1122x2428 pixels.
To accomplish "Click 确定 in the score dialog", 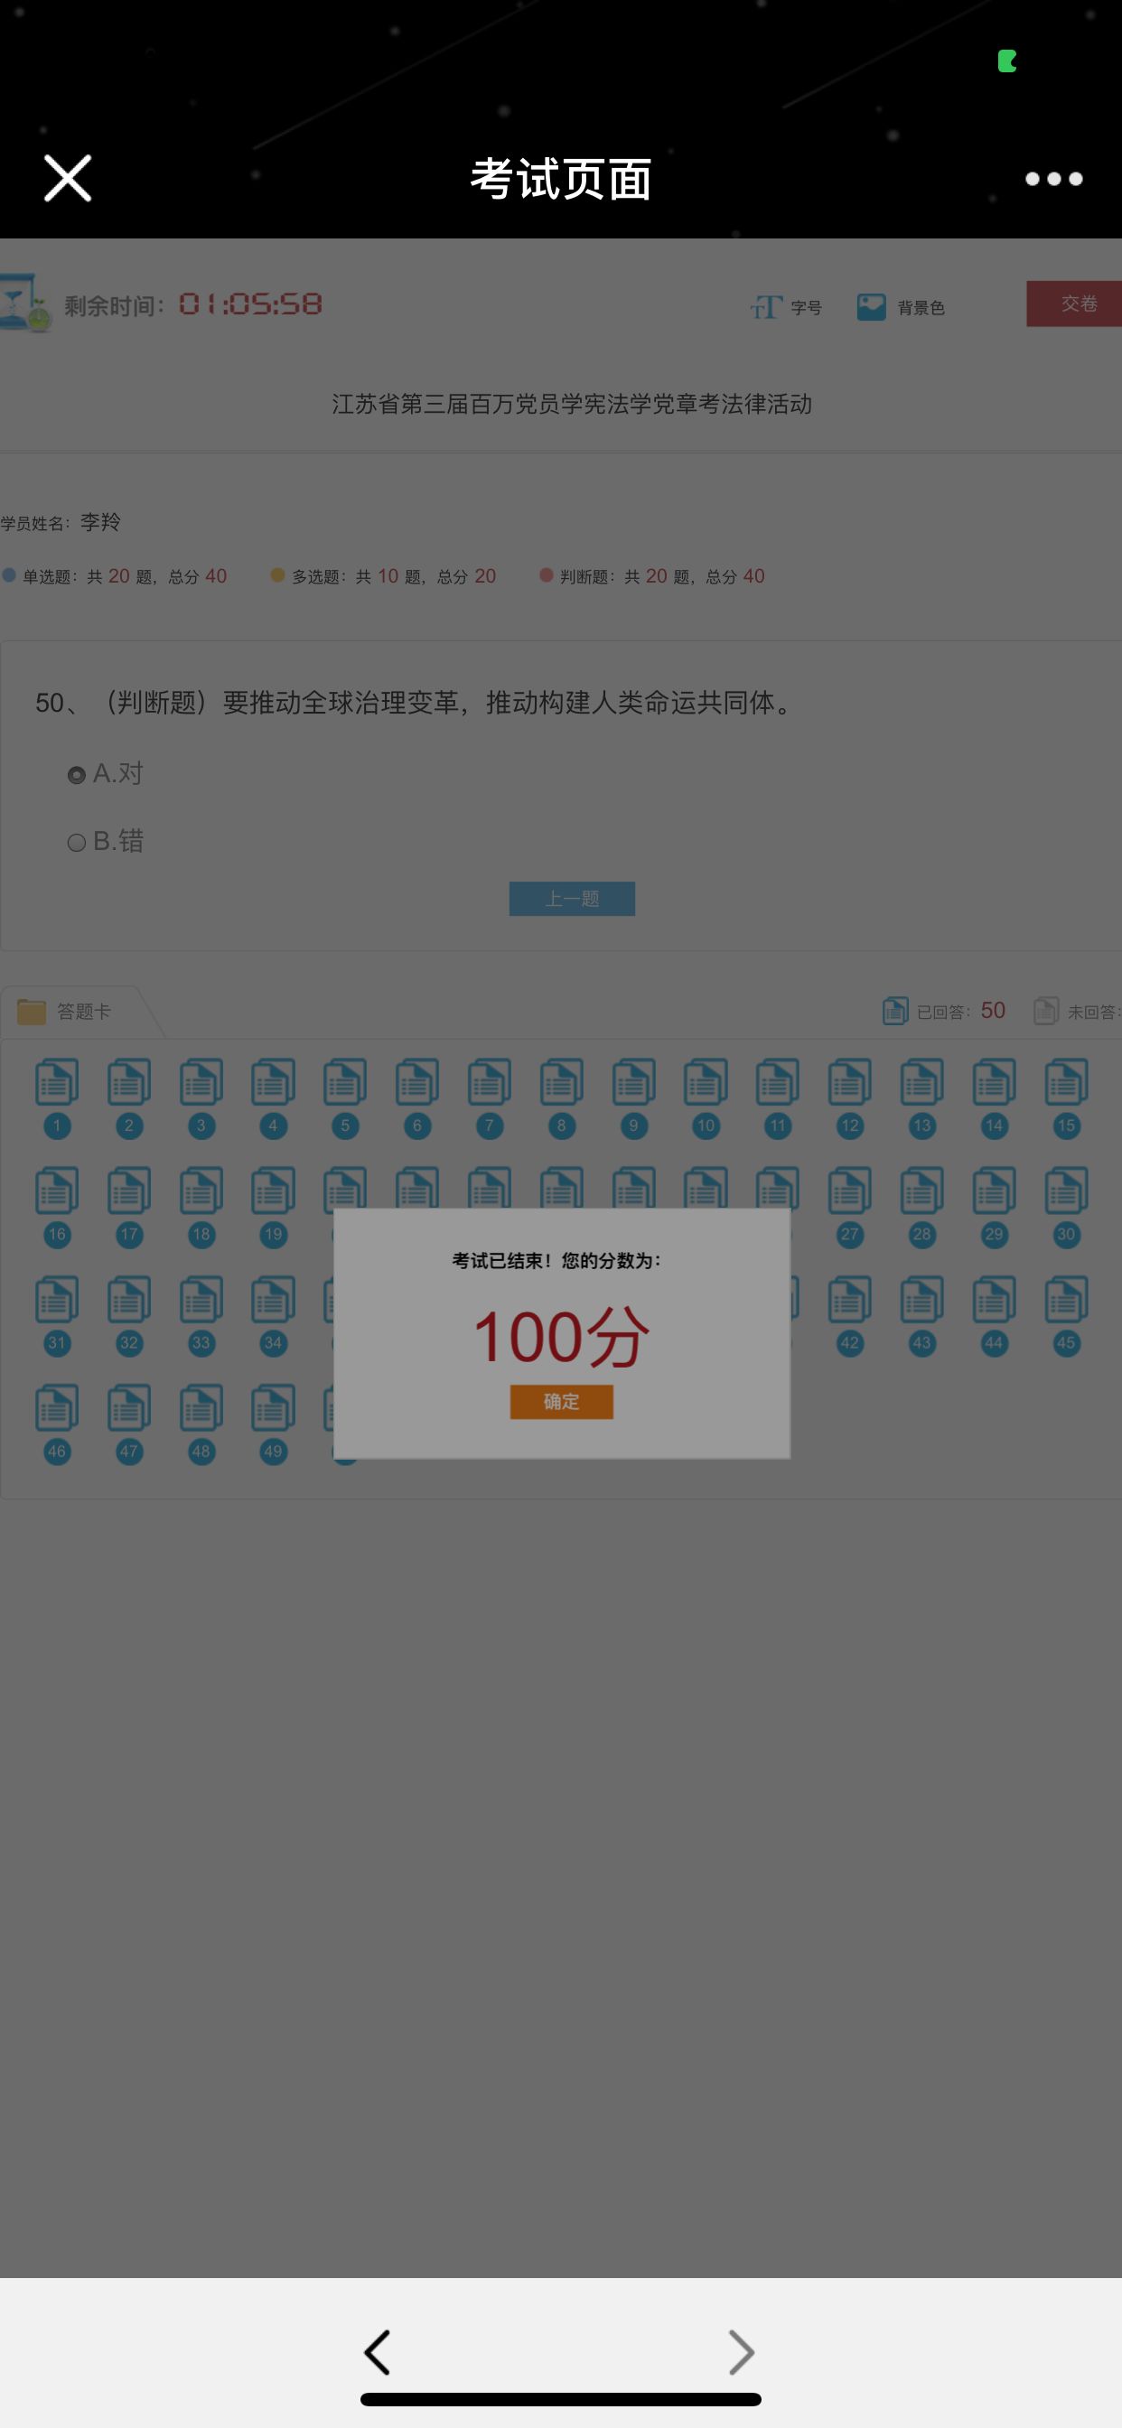I will tap(561, 1402).
